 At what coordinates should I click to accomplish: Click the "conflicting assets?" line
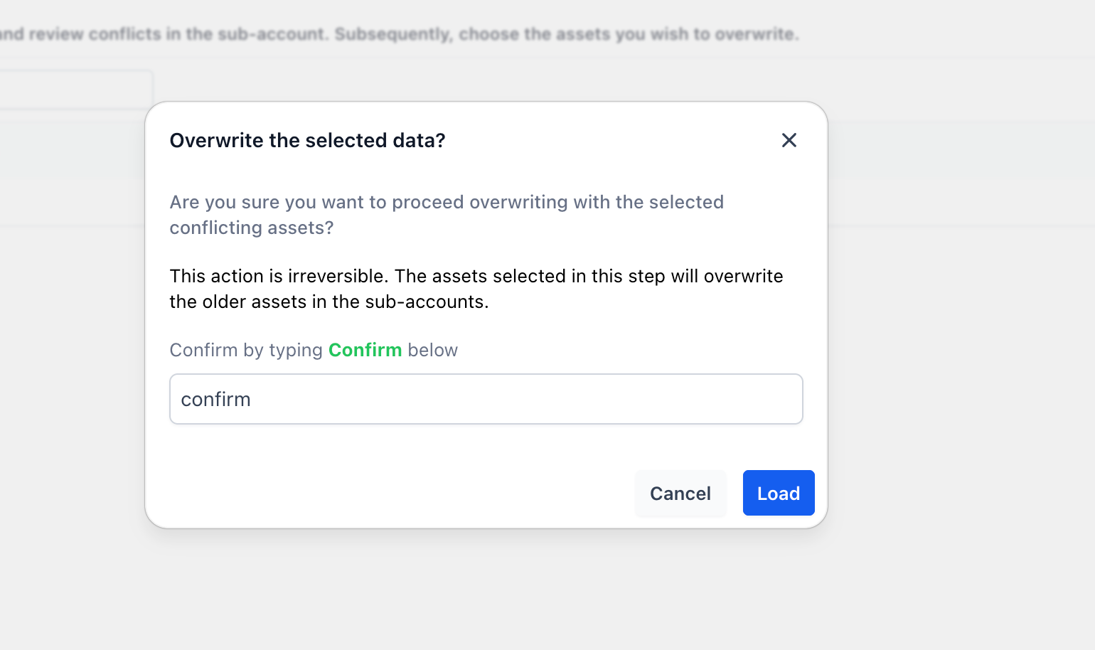pyautogui.click(x=252, y=228)
